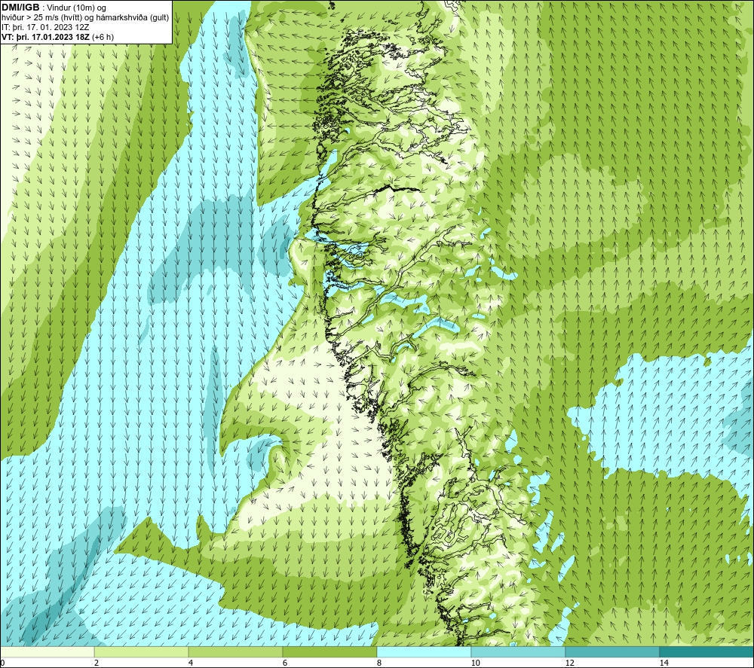This screenshot has height=668, width=754.
Task: Click the '2' label on the color scale
Action: [x=97, y=663]
